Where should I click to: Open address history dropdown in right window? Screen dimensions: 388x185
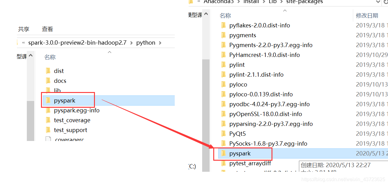[x=379, y=2]
